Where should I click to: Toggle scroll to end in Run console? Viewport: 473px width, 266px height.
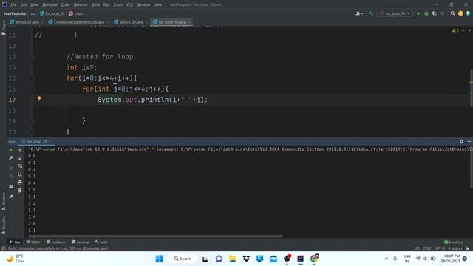click(x=20, y=174)
